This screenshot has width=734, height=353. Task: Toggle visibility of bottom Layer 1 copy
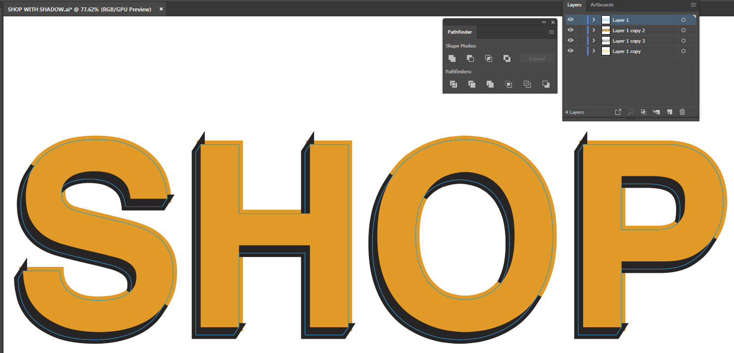click(570, 51)
